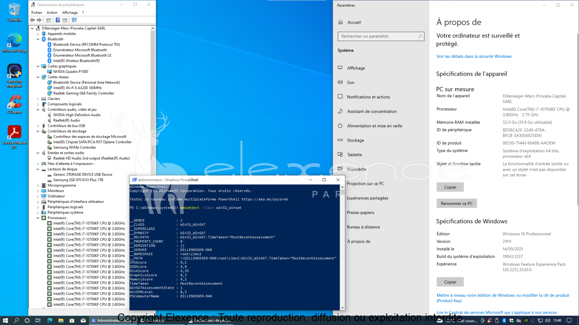Open the Affichage menu in Device Manager
579x325 pixels.
70,13
